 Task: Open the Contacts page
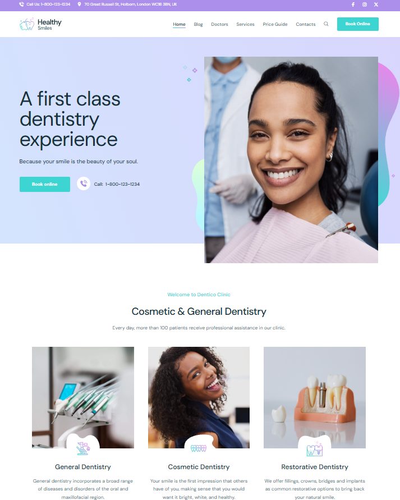306,24
